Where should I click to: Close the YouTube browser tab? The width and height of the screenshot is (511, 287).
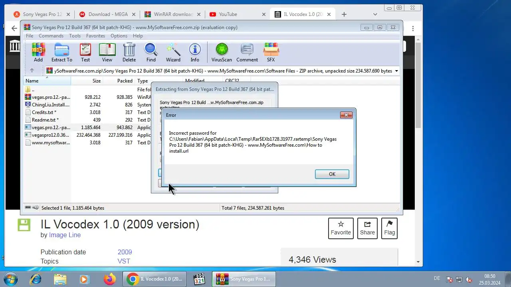click(263, 14)
